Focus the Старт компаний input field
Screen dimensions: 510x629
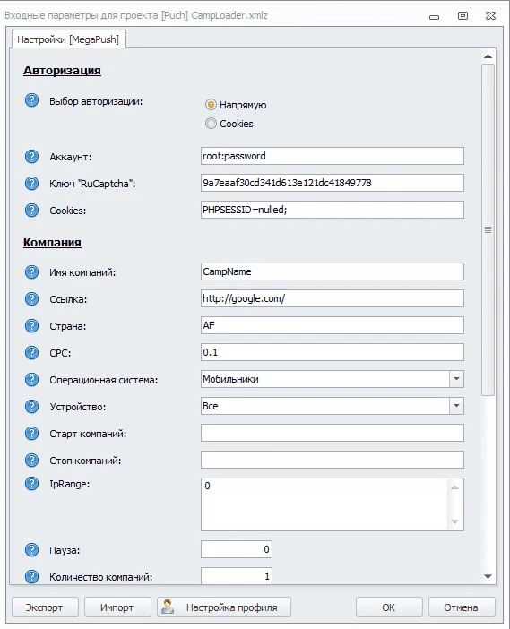coord(333,434)
